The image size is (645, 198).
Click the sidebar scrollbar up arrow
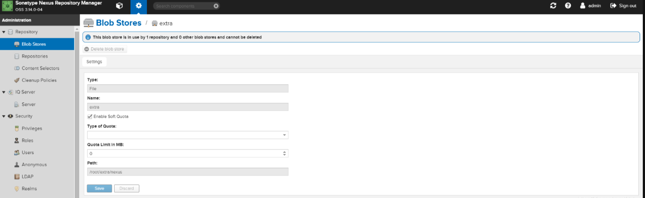coord(77,29)
